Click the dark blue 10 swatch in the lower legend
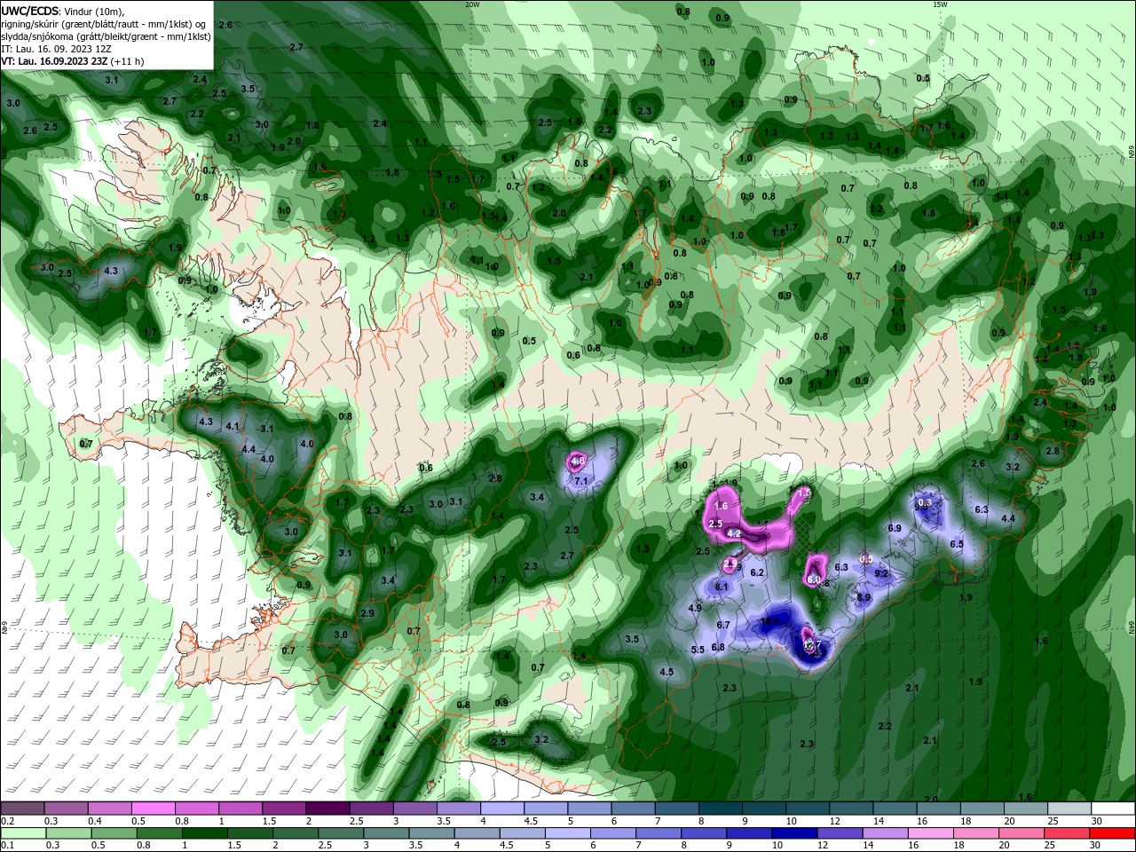Viewport: 1136px width, 852px height. (x=794, y=832)
